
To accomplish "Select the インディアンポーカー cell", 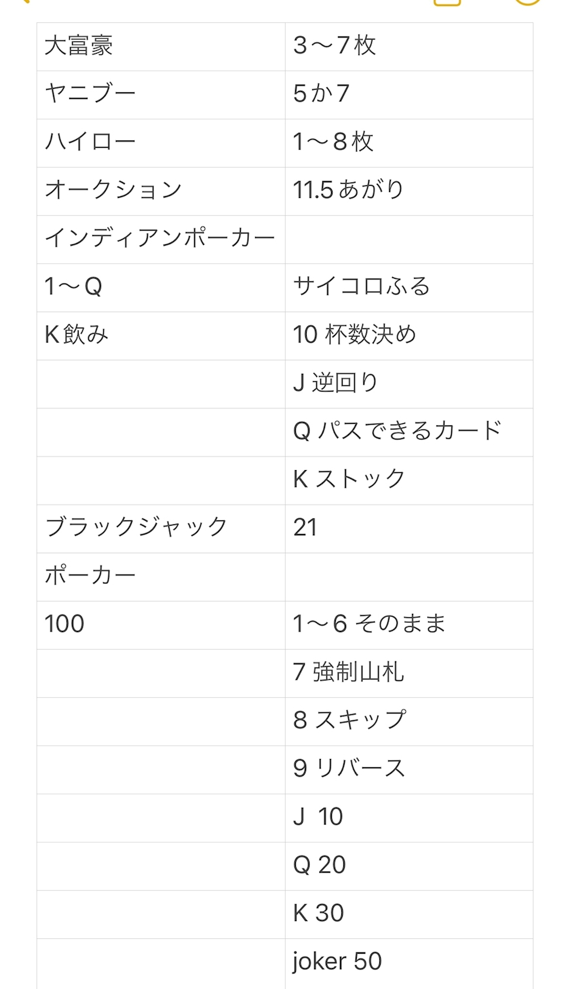I will click(161, 239).
